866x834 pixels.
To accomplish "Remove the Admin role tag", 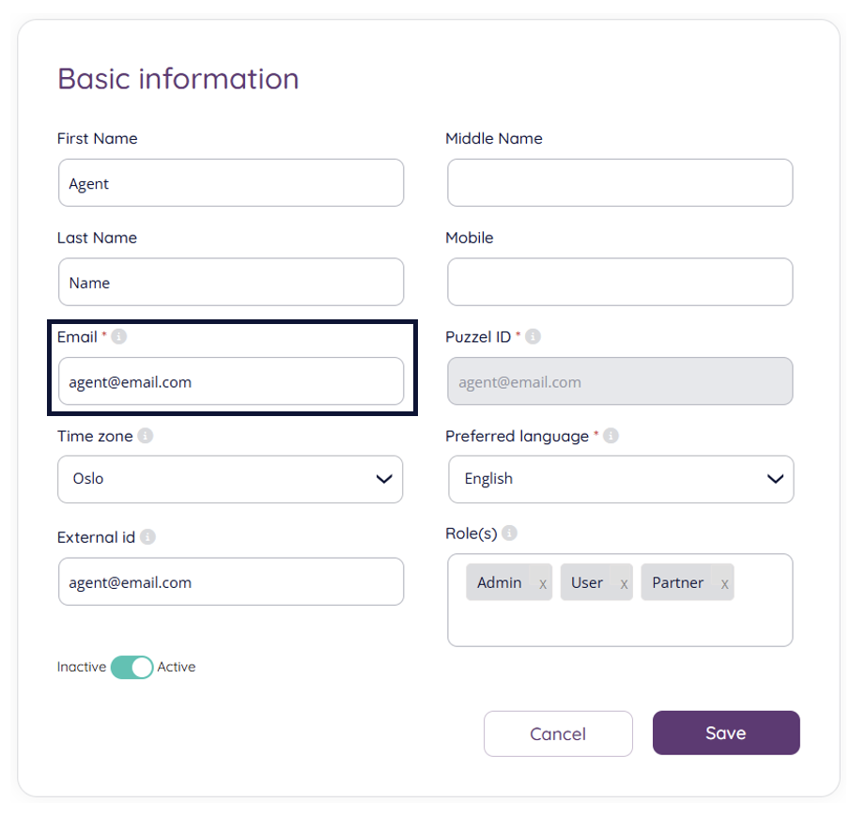I will click(543, 583).
